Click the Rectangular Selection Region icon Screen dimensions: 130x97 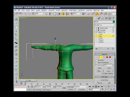click(x=54, y=14)
